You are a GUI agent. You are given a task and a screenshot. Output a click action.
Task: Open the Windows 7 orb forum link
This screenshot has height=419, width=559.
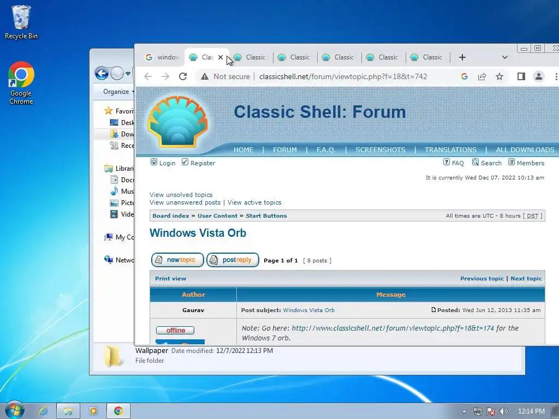pos(393,328)
